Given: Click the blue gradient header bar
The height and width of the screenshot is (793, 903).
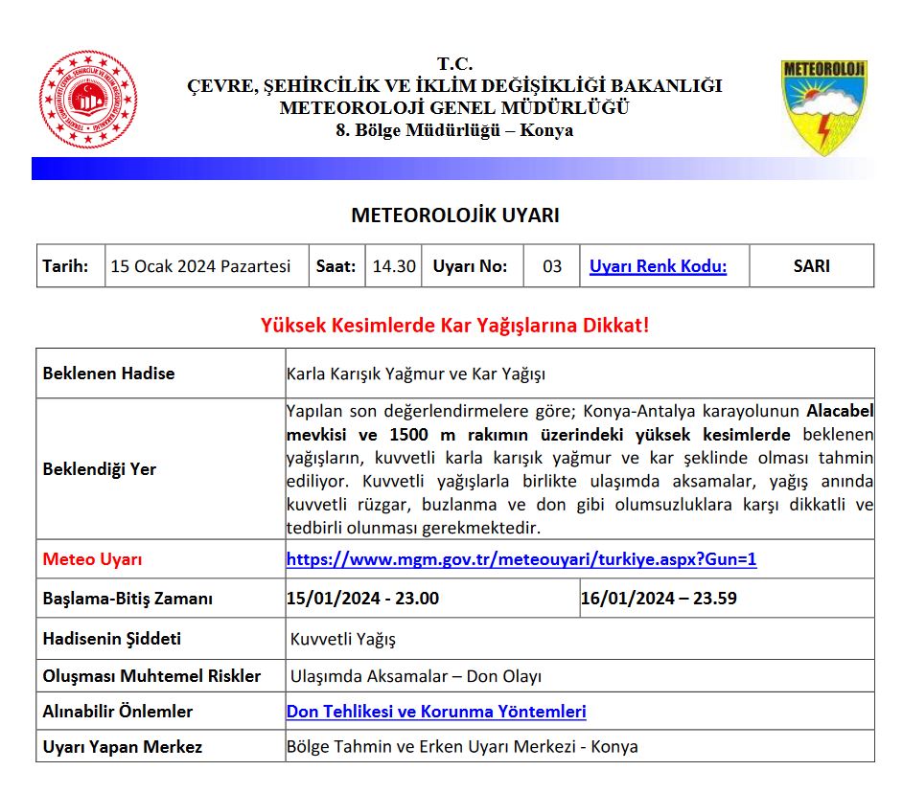Looking at the screenshot, I should 451,169.
